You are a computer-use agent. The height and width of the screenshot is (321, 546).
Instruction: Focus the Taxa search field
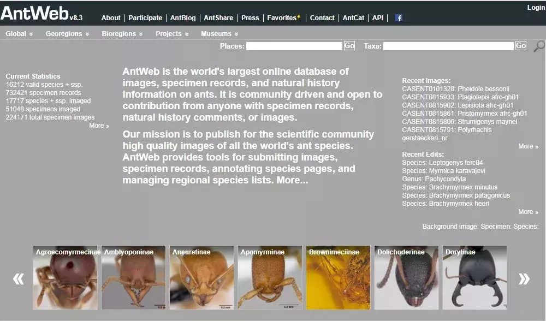point(448,46)
